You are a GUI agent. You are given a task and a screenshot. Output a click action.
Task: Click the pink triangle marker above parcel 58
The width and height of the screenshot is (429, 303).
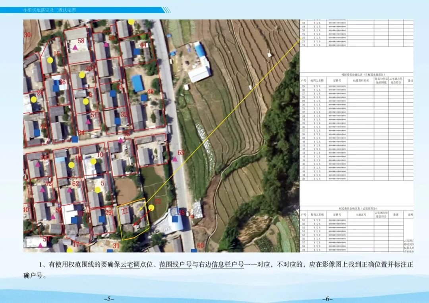pos(75,47)
